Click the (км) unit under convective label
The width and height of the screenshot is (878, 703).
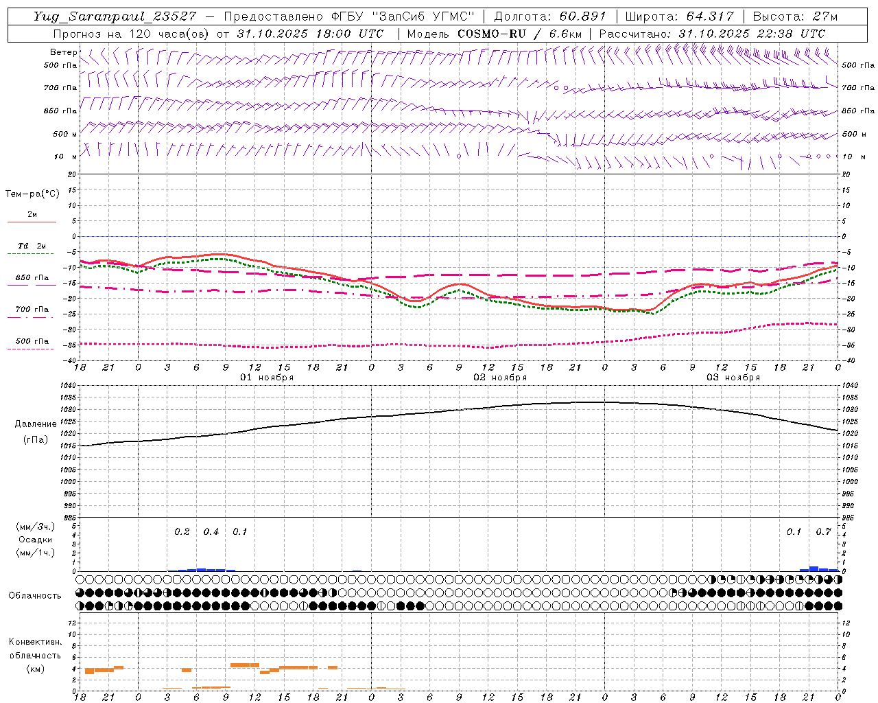point(35,669)
